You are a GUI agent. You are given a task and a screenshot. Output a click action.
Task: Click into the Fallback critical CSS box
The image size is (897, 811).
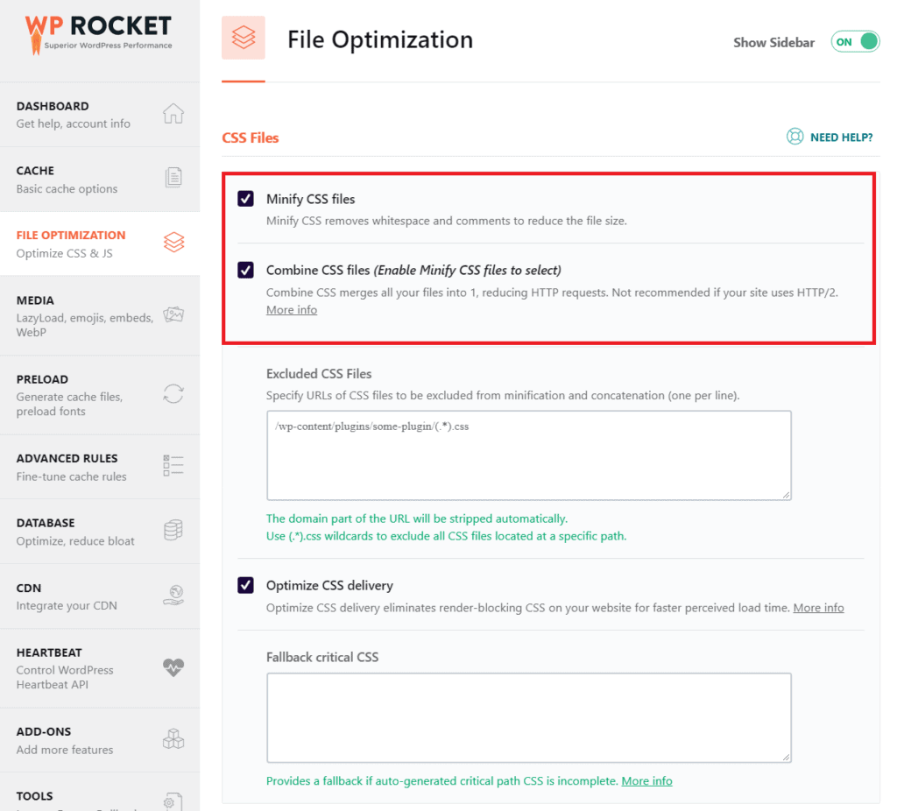click(x=528, y=717)
